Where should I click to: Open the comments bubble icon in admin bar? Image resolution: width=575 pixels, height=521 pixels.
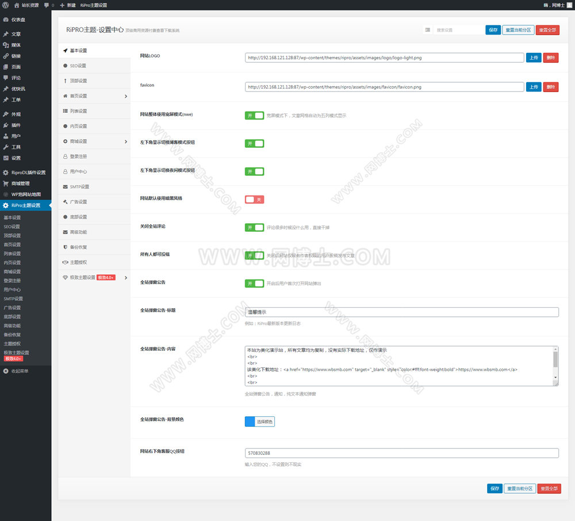coord(47,5)
